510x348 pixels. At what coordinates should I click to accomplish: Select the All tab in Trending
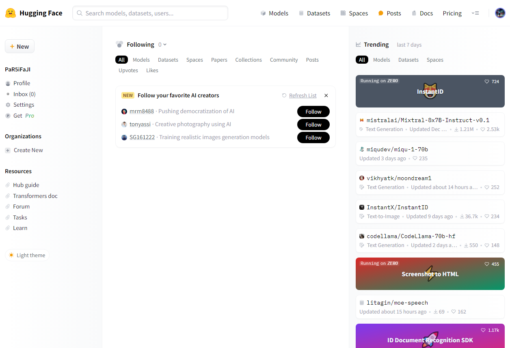tap(362, 60)
